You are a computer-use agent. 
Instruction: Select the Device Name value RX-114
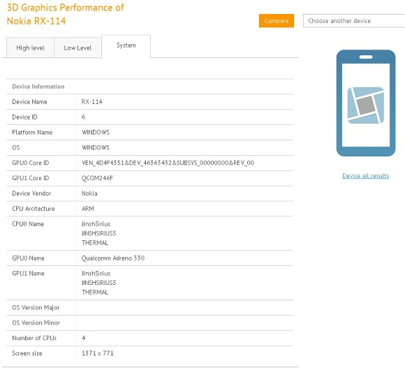92,102
